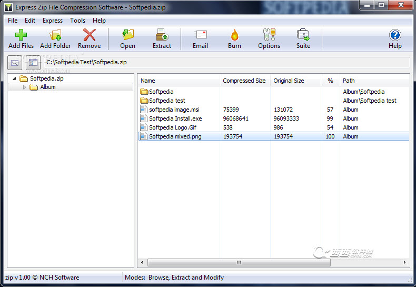Select Softpedia Install.exe file name

point(175,118)
